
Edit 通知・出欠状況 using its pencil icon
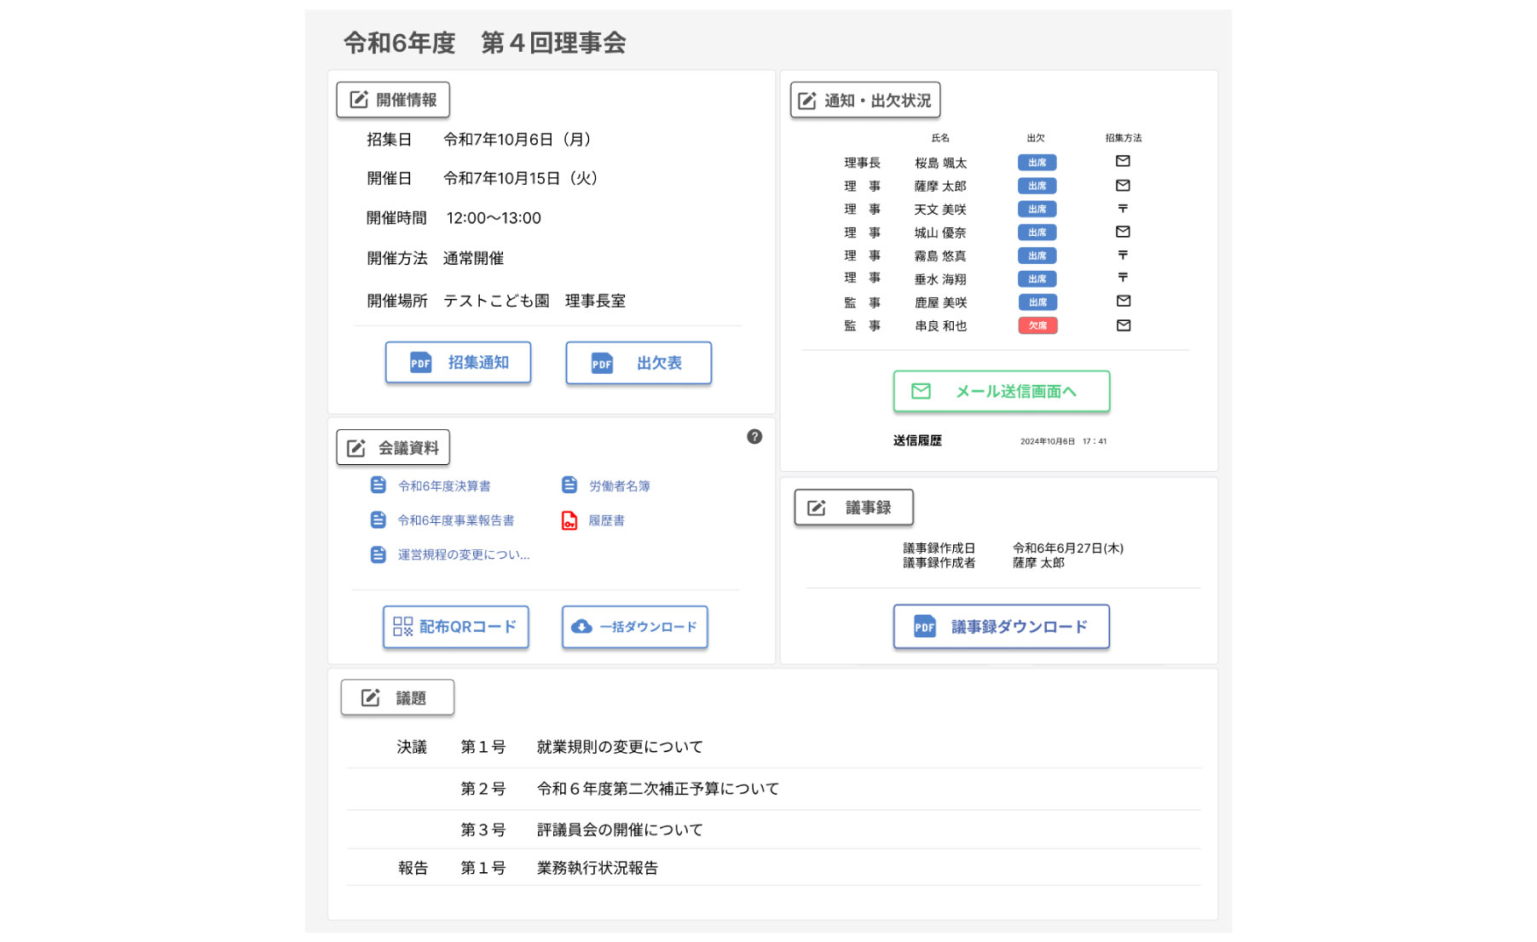point(807,99)
